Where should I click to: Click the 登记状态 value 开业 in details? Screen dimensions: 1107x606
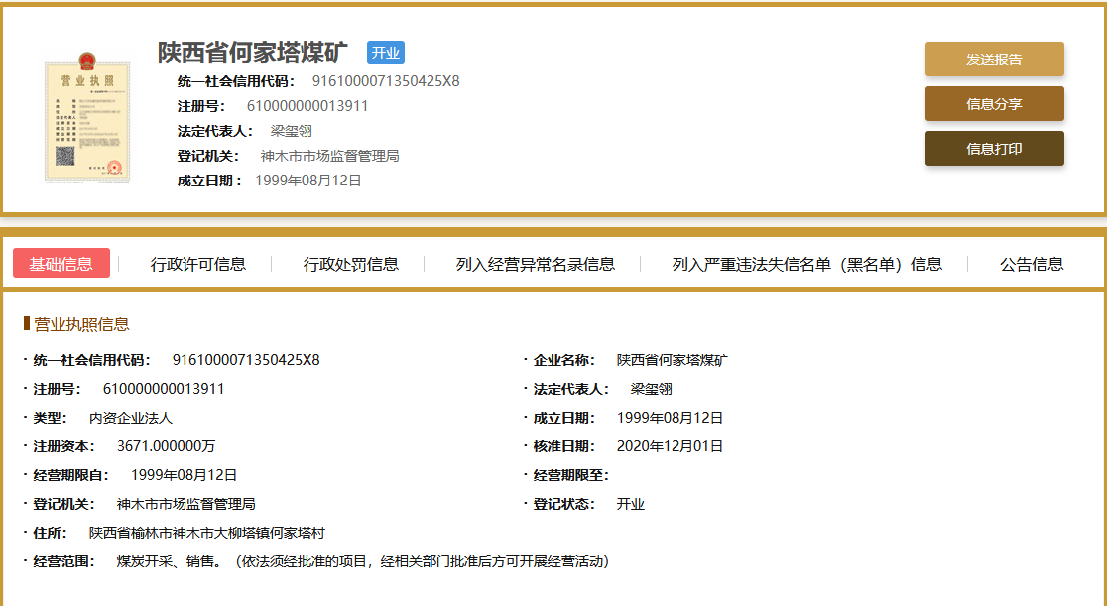[631, 504]
